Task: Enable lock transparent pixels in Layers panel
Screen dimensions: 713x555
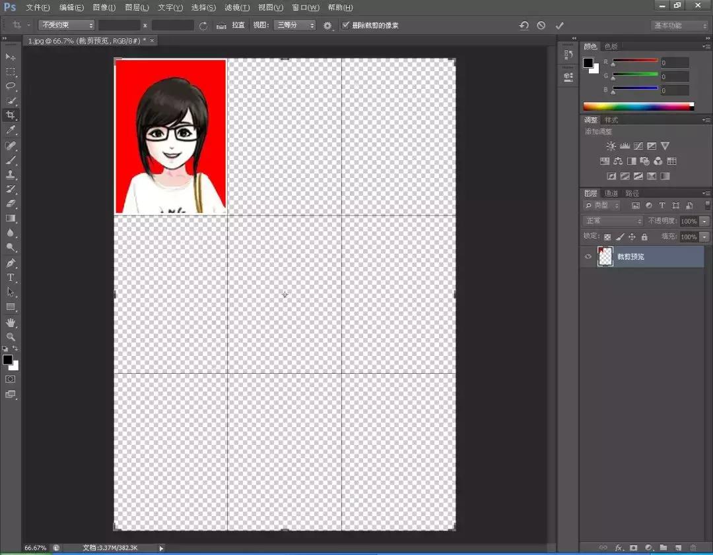Action: [607, 237]
